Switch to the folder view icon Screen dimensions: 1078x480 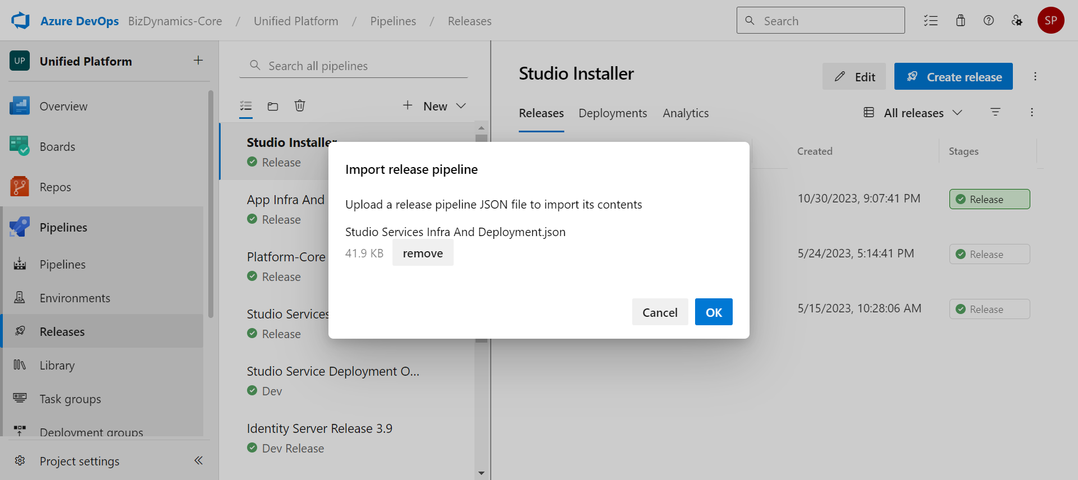pyautogui.click(x=273, y=106)
